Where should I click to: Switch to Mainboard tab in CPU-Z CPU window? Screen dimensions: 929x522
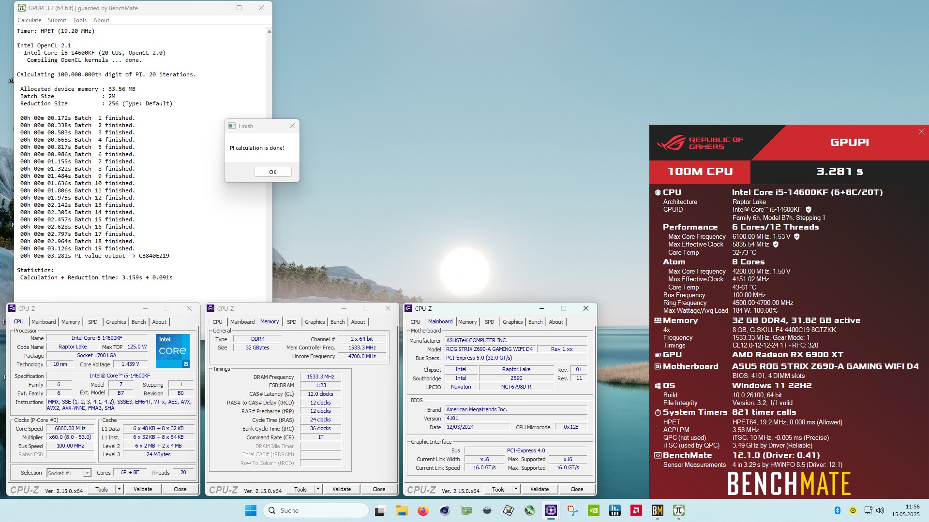pos(44,322)
